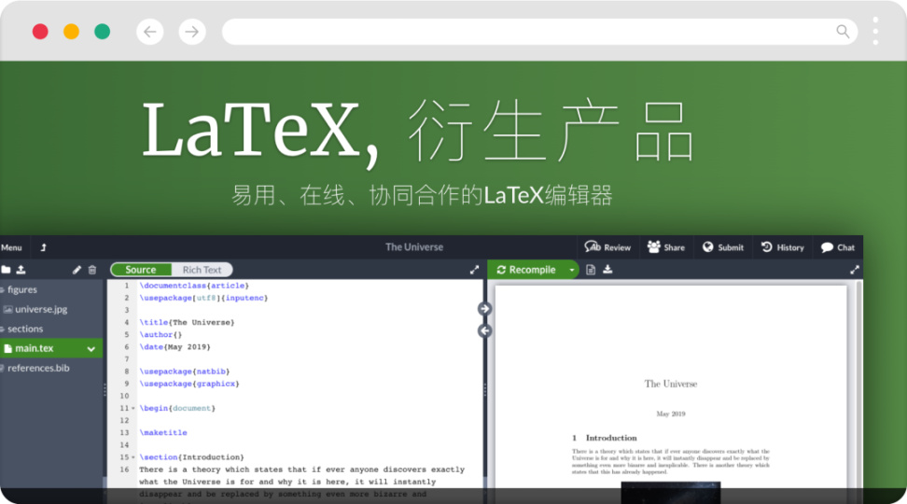Collapse the document block fold arrow on line 11

tap(133, 409)
